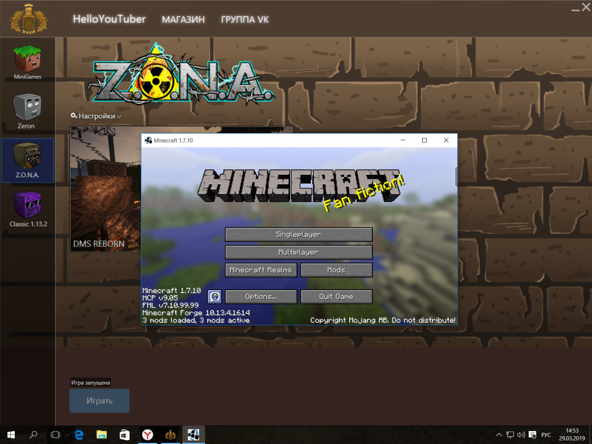
Task: Click the Singleplayer button
Action: [x=298, y=234]
